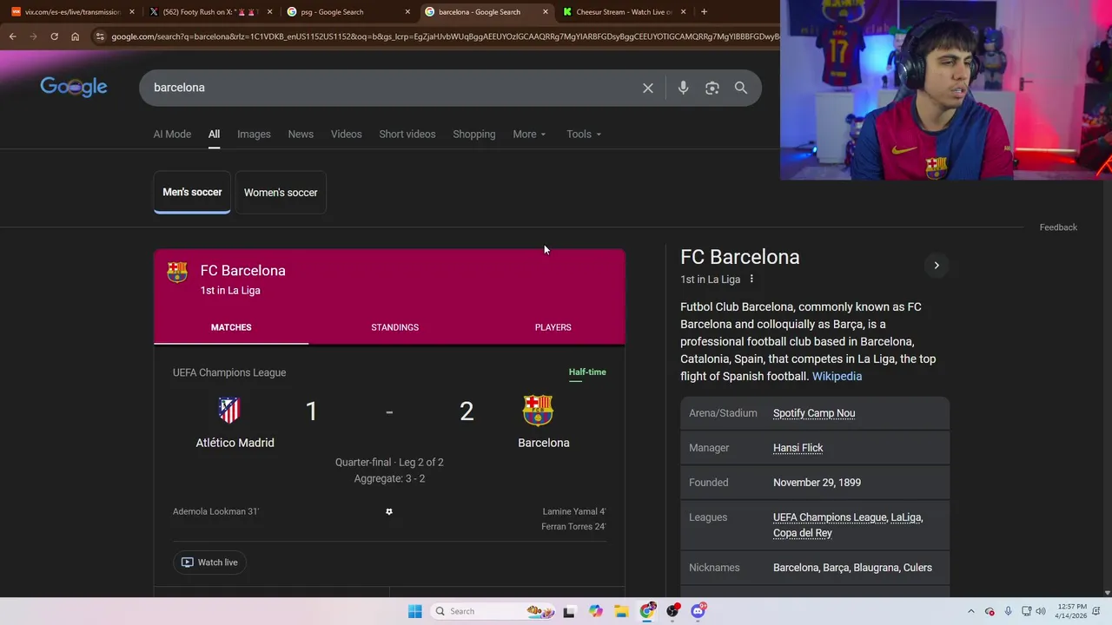Open the clock and date in the taskbar

(x=1073, y=611)
